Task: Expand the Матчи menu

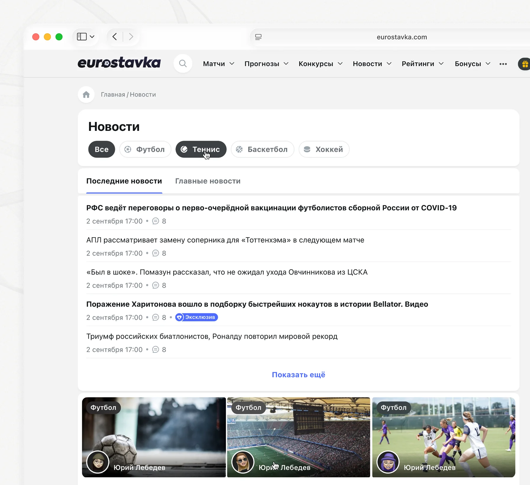Action: click(x=219, y=64)
